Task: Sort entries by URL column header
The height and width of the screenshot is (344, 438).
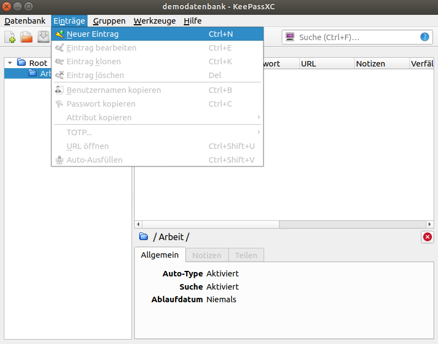Action: click(326, 64)
